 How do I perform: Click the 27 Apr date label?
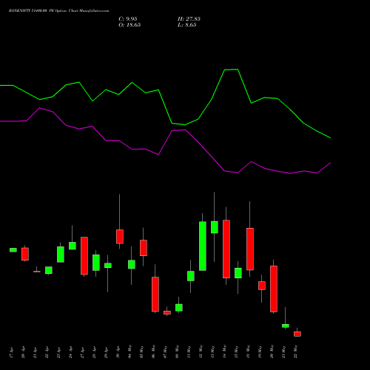[82, 353]
